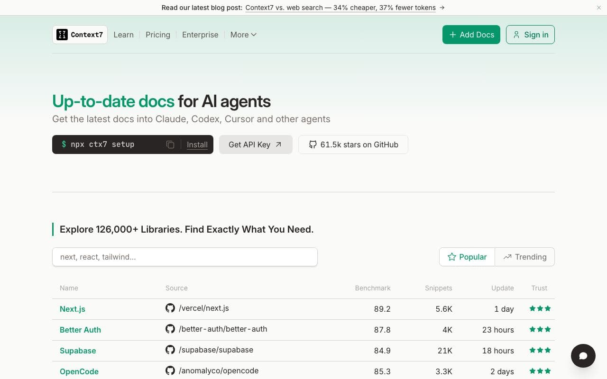Open the Better Auth library
The height and width of the screenshot is (379, 607).
80,330
